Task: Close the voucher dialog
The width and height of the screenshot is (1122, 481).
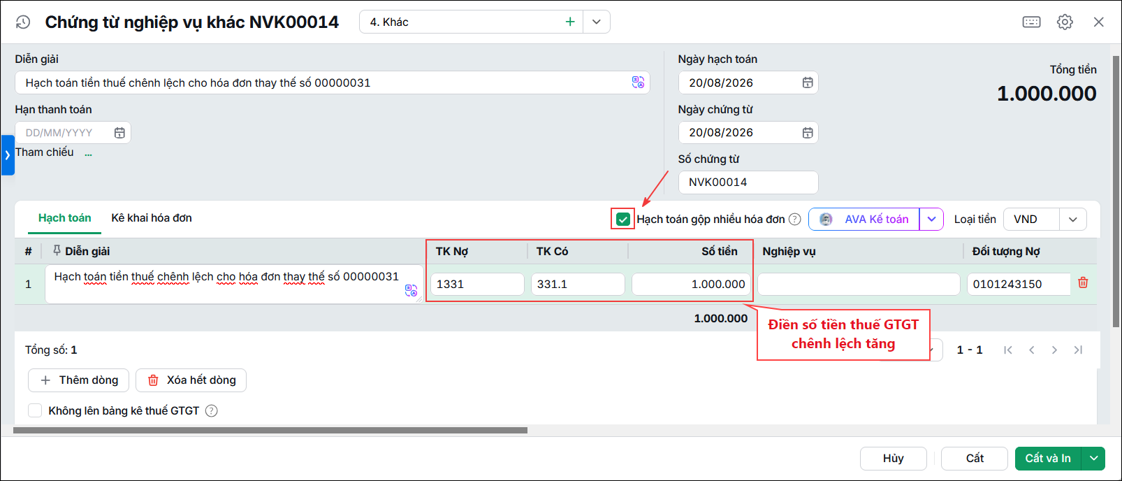Action: 1099,22
